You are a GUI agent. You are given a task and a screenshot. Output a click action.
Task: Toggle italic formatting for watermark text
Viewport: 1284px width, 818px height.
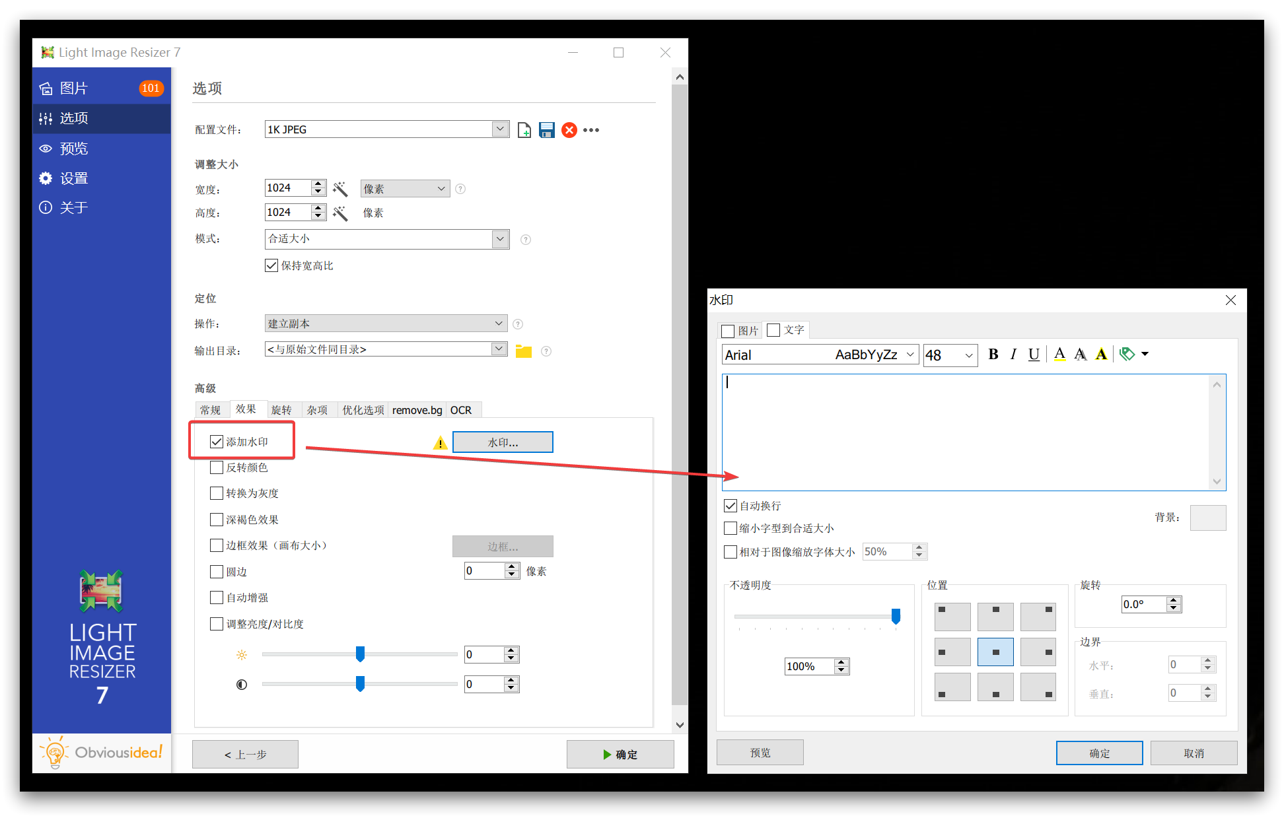click(x=1013, y=355)
